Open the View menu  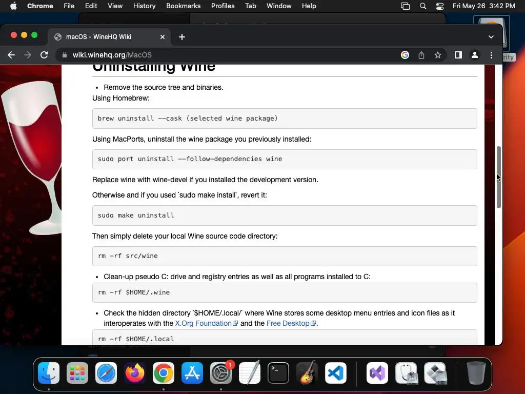(115, 6)
